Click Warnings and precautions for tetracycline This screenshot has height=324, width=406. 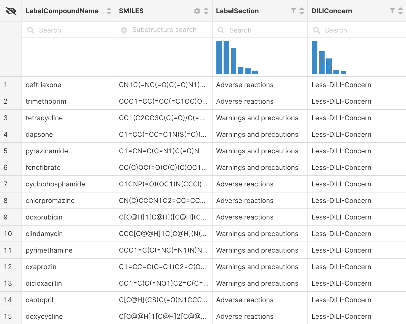tap(260, 118)
